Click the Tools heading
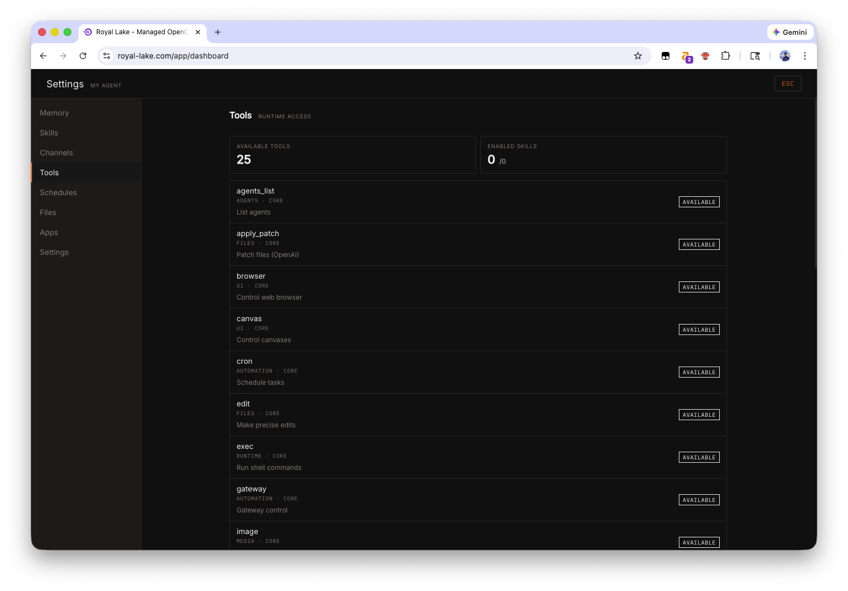848x591 pixels. (x=240, y=116)
